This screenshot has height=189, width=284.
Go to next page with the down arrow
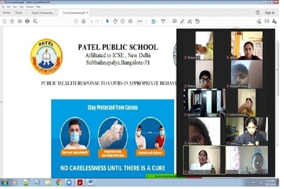[83, 21]
